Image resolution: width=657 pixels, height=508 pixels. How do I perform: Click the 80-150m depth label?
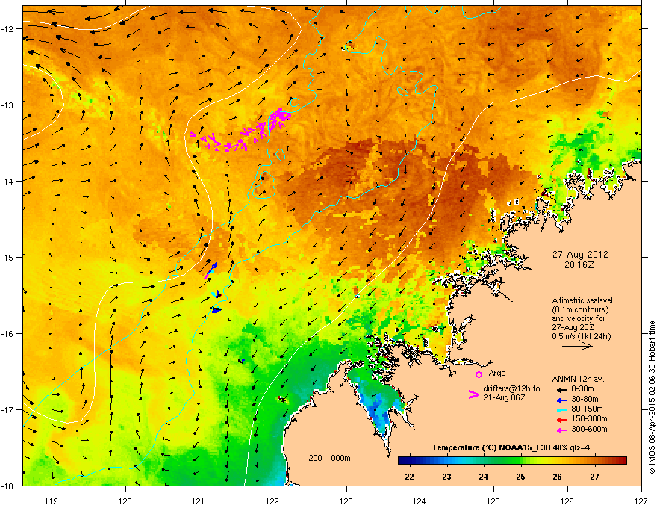[x=587, y=409]
